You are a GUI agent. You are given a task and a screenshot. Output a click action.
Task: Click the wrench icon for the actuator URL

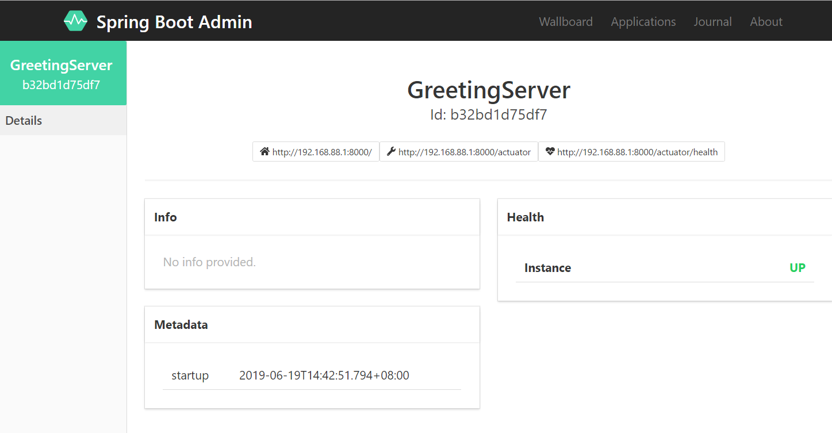click(x=392, y=152)
